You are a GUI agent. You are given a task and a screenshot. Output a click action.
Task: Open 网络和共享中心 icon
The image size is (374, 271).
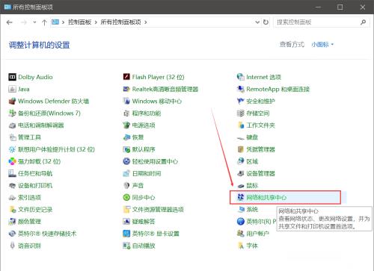click(x=241, y=198)
